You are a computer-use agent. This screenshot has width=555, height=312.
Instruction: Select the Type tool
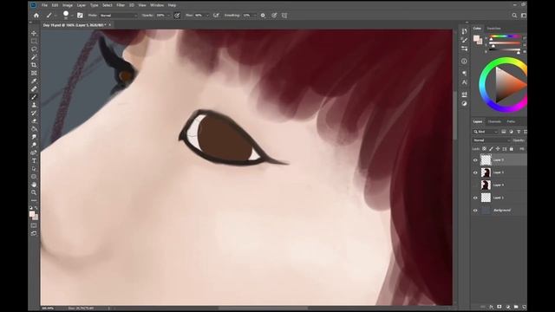34,160
